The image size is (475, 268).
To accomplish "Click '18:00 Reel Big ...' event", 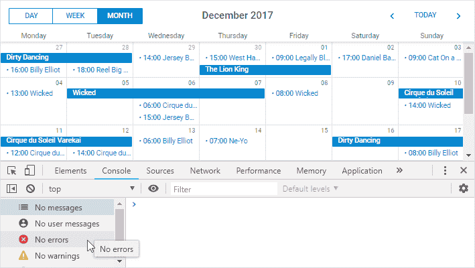I will pyautogui.click(x=100, y=70).
